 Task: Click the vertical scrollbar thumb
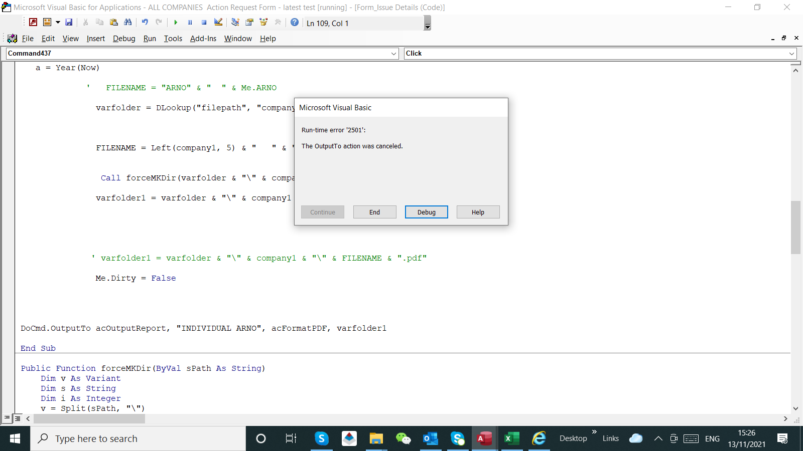pyautogui.click(x=795, y=227)
